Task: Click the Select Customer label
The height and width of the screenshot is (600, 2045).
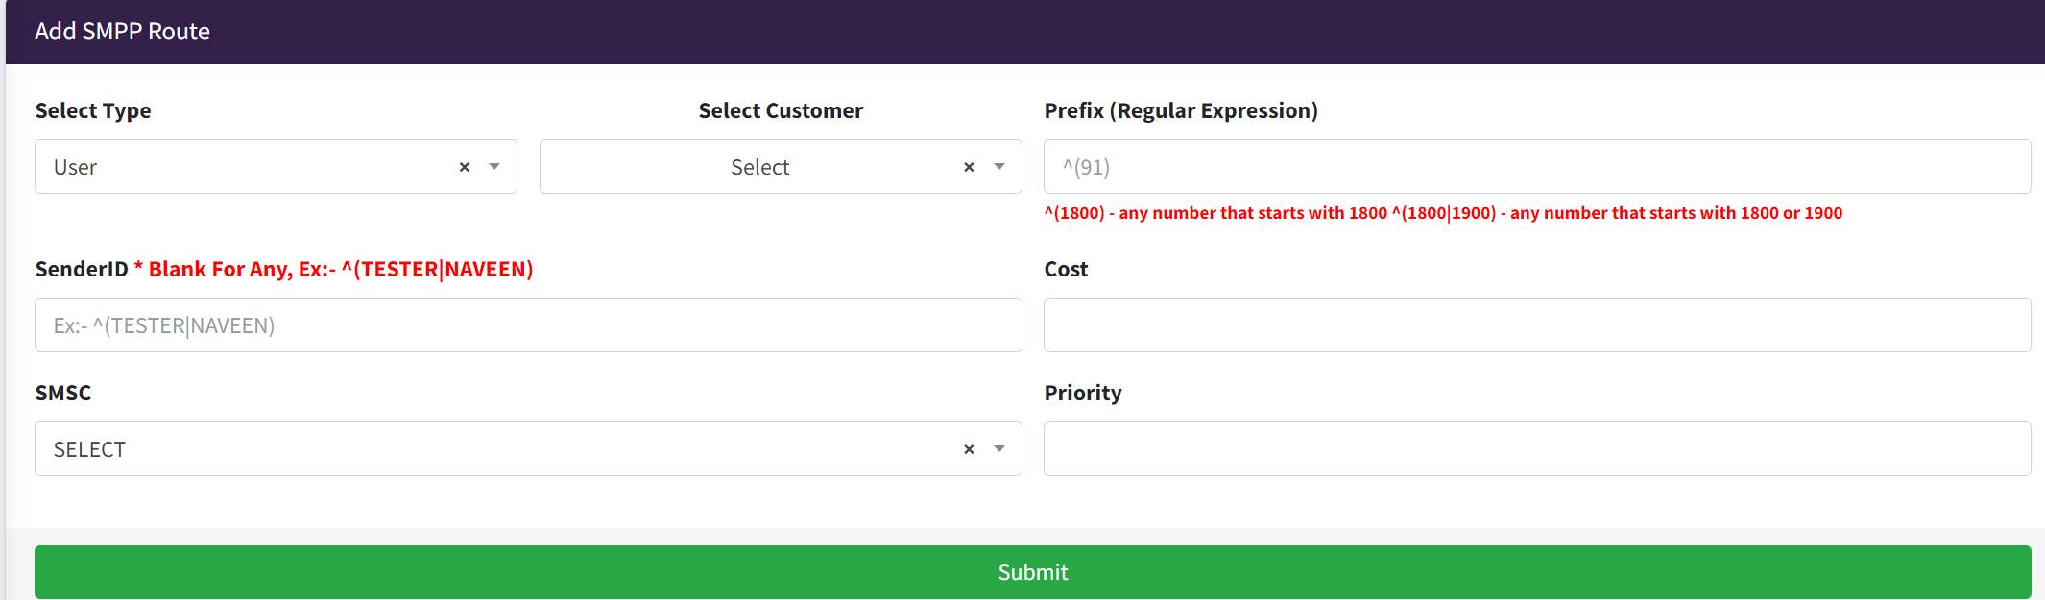Action: pyautogui.click(x=781, y=110)
